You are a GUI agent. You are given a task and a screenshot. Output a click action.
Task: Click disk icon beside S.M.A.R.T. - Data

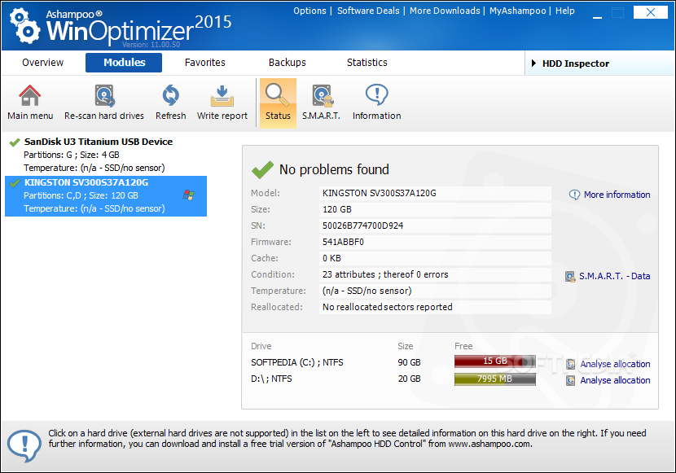click(570, 277)
